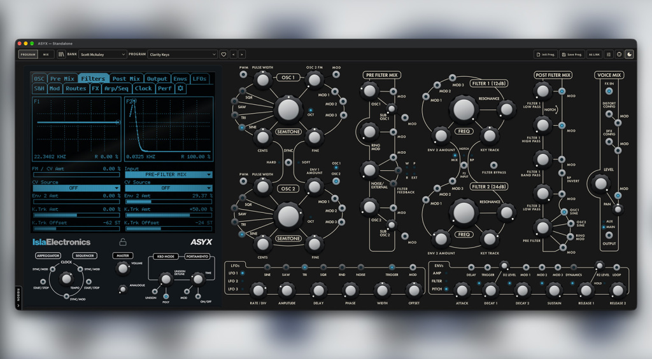This screenshot has width=652, height=359.
Task: Toggle dark mode moon icon
Action: tap(629, 55)
